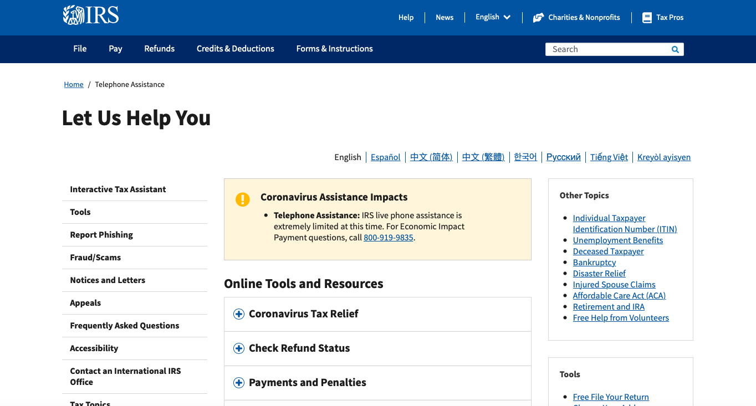Click the Coronavirus Assistance Impacts heading
Image resolution: width=756 pixels, height=406 pixels.
334,197
